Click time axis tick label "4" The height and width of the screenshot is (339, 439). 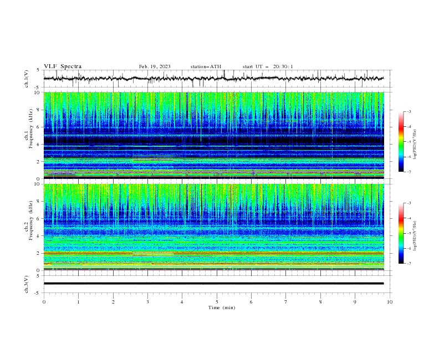click(182, 302)
